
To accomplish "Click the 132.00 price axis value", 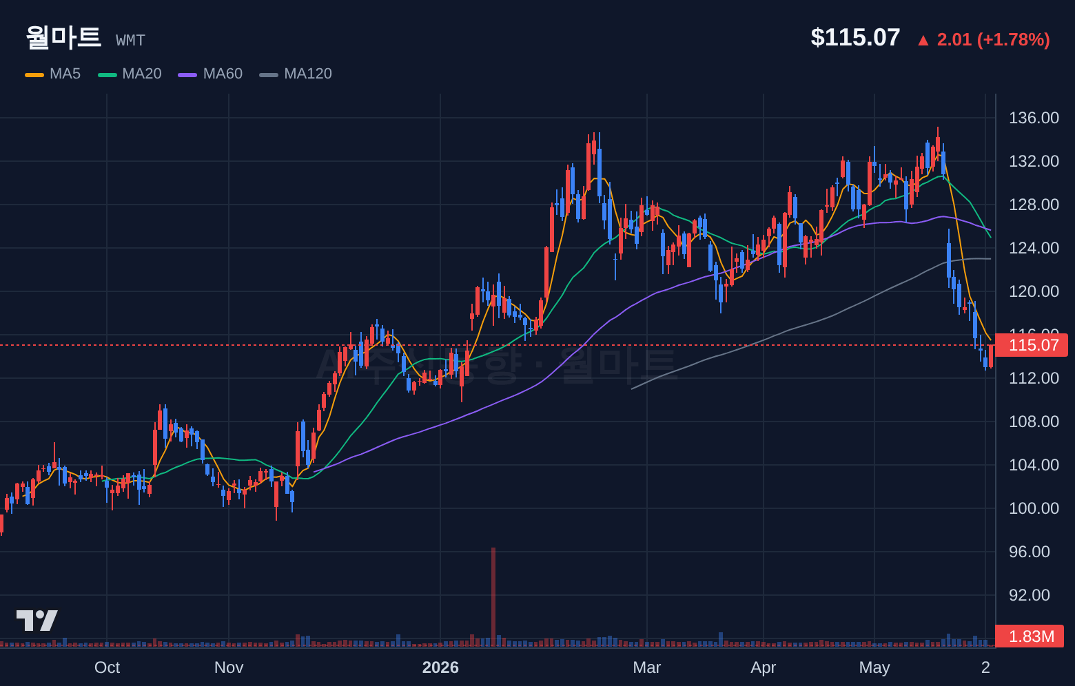I will [x=1034, y=161].
